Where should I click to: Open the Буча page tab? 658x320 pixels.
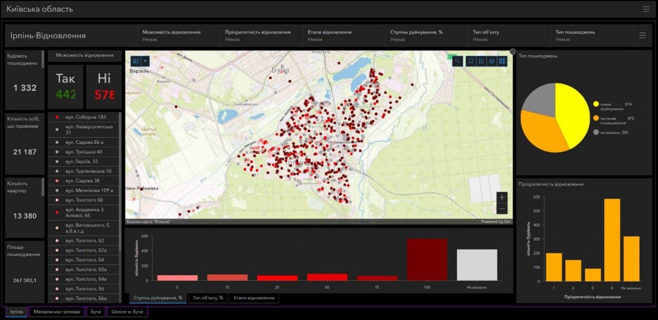96,311
